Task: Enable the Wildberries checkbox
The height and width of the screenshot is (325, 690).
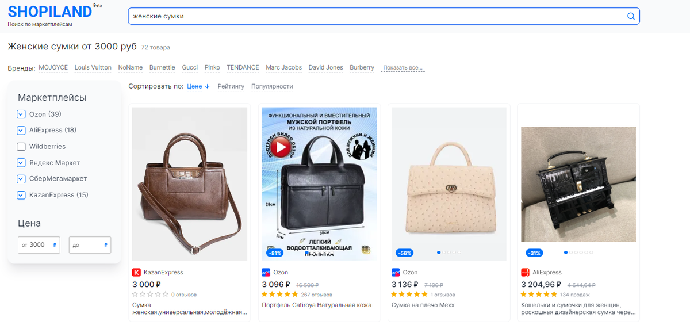Action: point(21,146)
